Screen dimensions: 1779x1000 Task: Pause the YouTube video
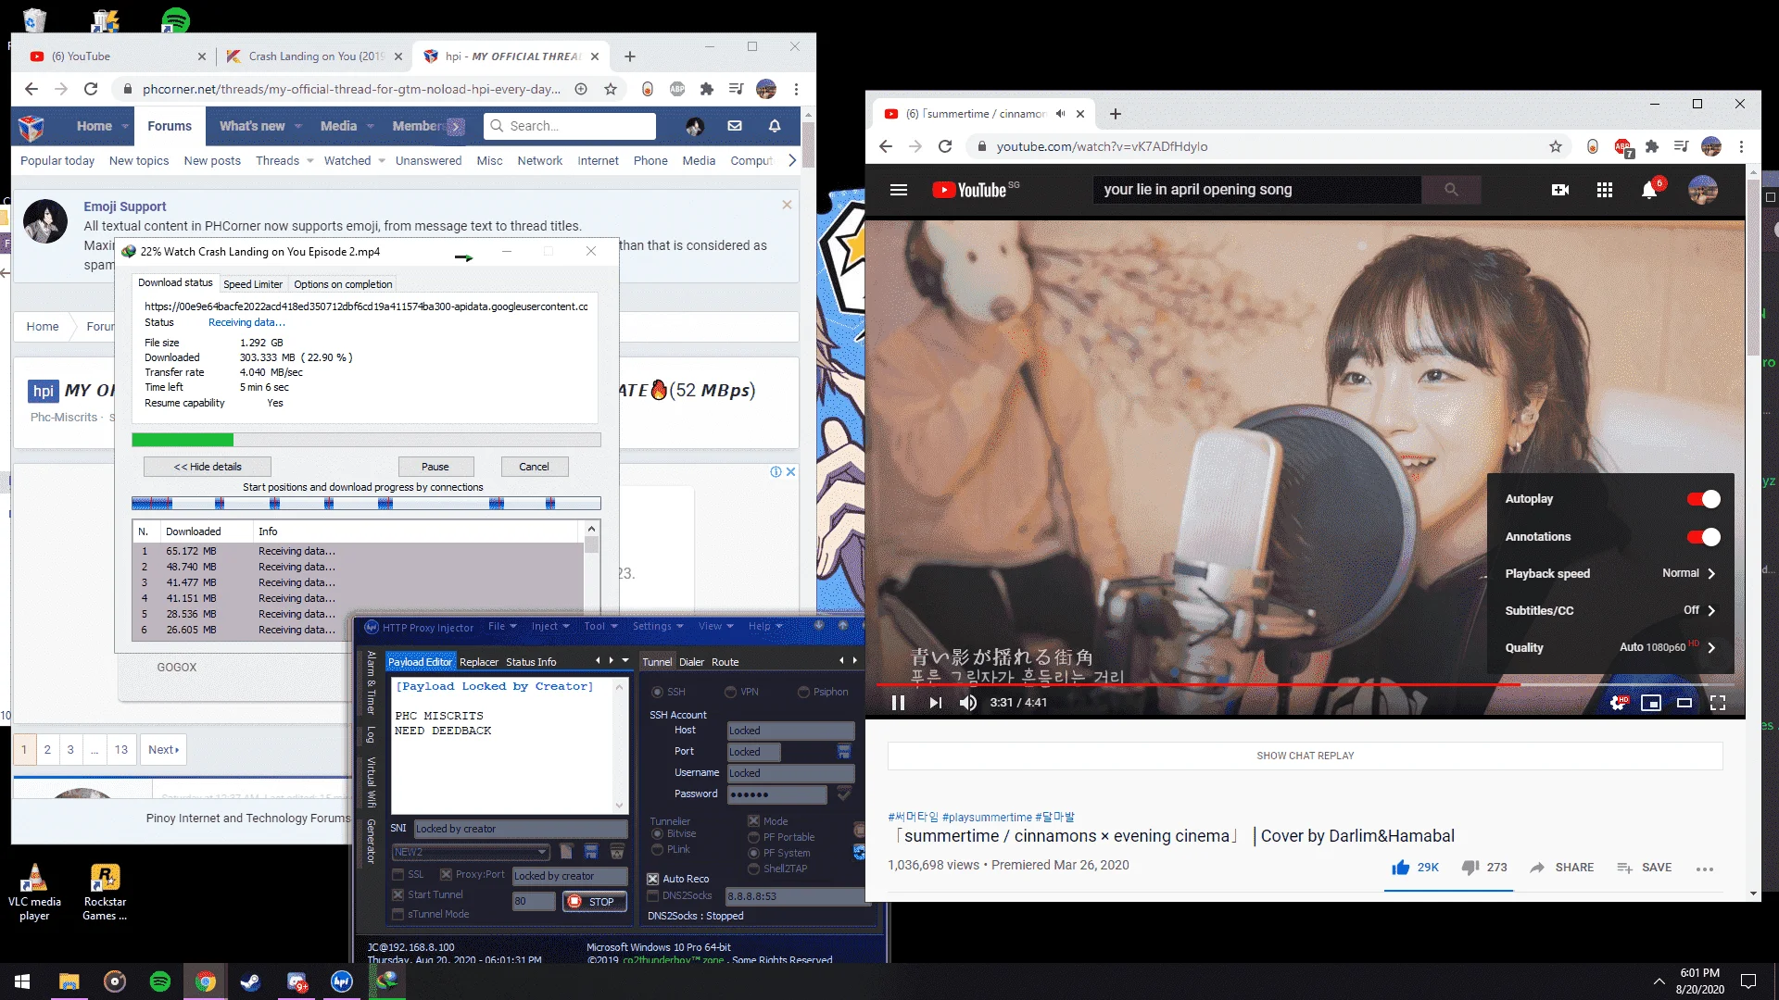pyautogui.click(x=898, y=703)
